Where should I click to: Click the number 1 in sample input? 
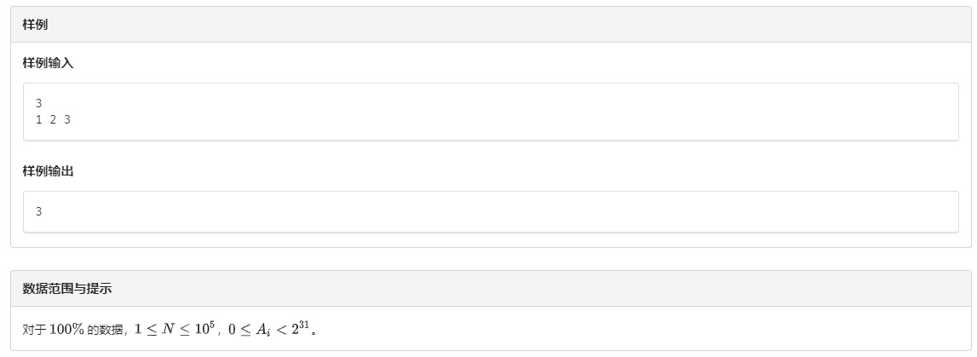click(38, 119)
